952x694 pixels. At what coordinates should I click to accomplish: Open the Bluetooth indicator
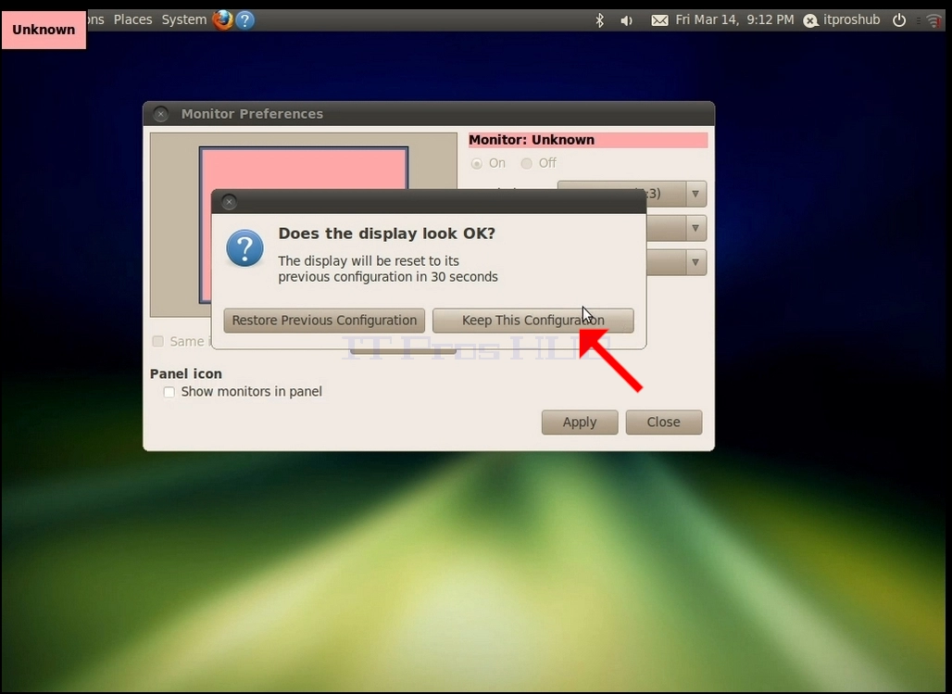(x=599, y=20)
